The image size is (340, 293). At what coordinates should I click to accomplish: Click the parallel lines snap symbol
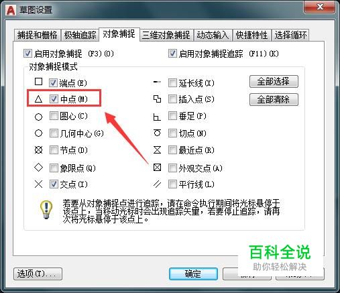tap(157, 184)
